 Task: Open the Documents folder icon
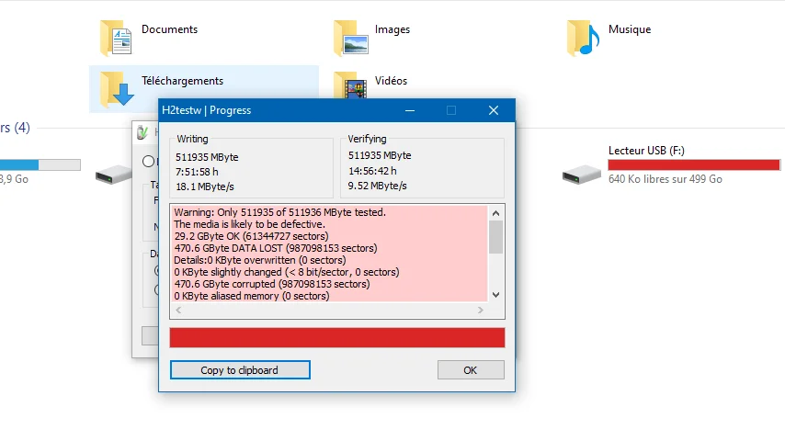pos(116,38)
